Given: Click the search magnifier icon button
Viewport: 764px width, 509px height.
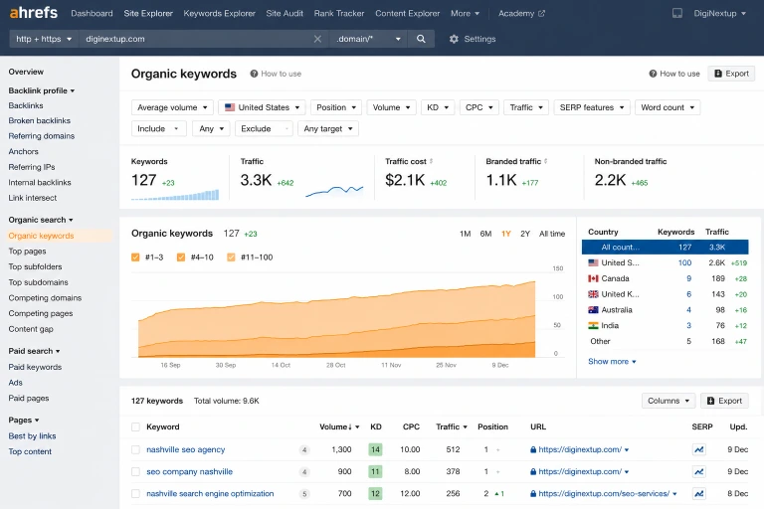Looking at the screenshot, I should pyautogui.click(x=421, y=39).
